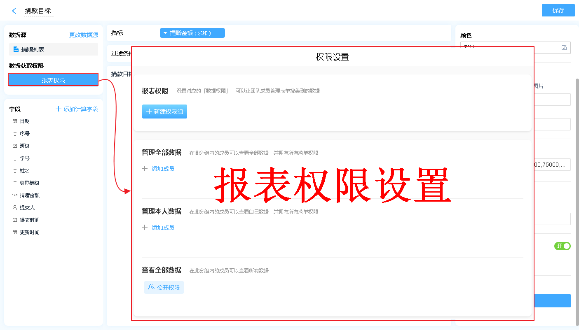The height and width of the screenshot is (330, 579).
Task: Click the 新建权限组 button
Action: point(164,112)
